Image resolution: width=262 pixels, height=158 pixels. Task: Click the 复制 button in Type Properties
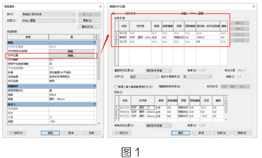(90, 20)
